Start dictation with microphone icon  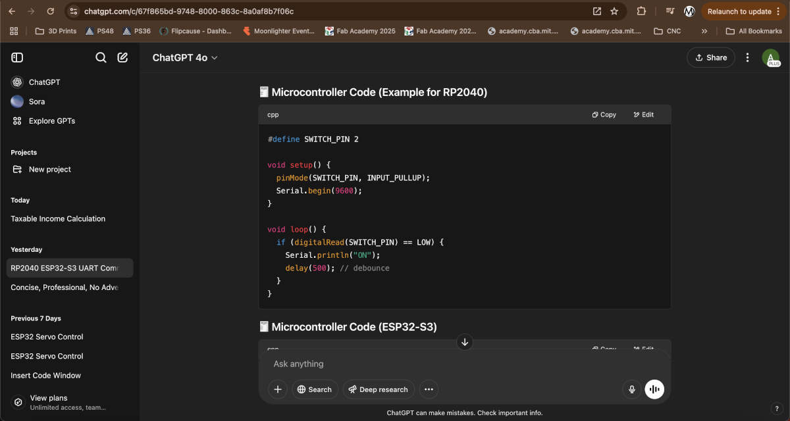click(632, 389)
